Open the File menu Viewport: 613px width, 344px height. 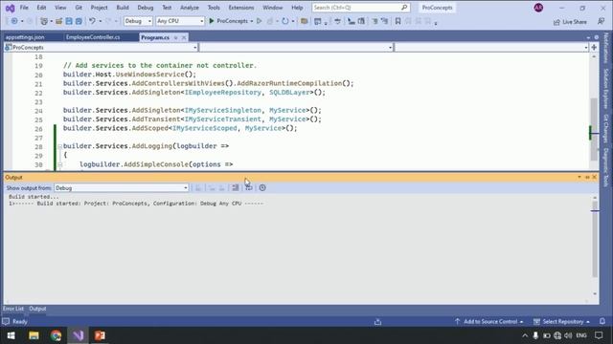click(x=24, y=8)
